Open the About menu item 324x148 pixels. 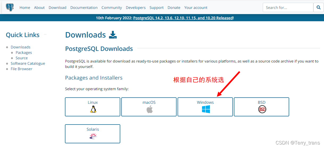tap(39, 8)
